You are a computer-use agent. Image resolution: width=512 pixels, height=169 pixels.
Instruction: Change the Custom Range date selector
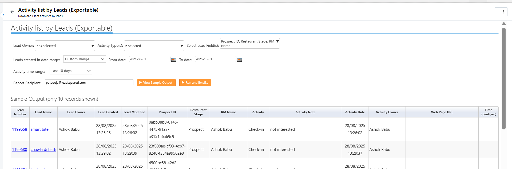(x=84, y=59)
